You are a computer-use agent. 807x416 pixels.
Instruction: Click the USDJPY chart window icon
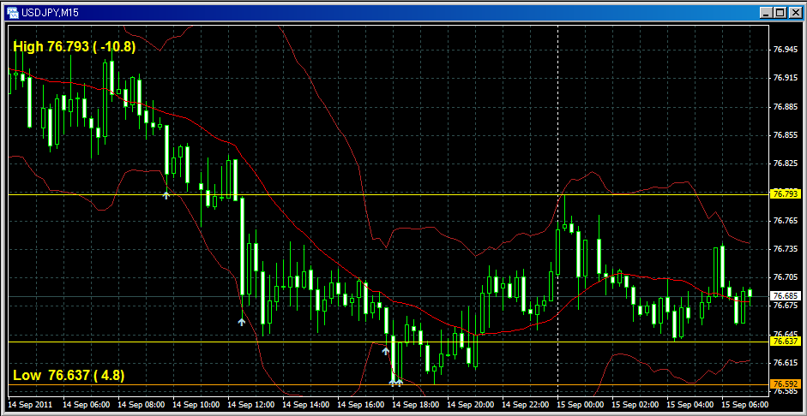(x=12, y=11)
